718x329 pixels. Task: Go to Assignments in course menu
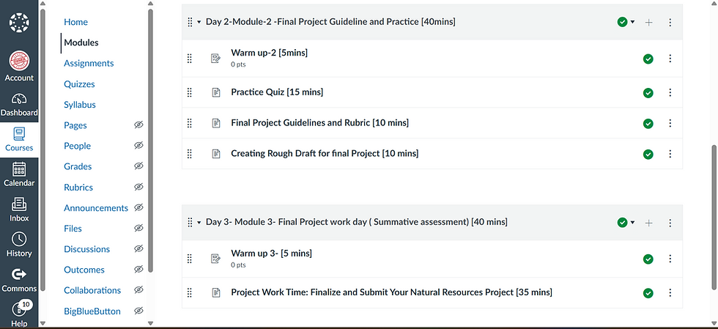[89, 63]
